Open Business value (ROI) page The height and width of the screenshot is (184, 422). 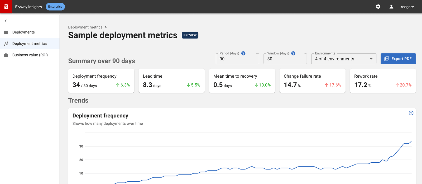(x=30, y=55)
